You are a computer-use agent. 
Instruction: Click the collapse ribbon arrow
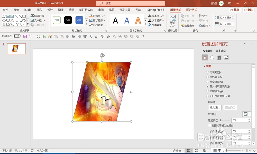pos(254,31)
